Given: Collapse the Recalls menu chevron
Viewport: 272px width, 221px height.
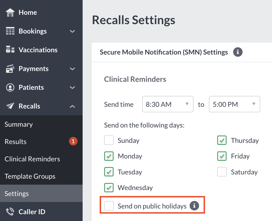Looking at the screenshot, I should pyautogui.click(x=72, y=106).
